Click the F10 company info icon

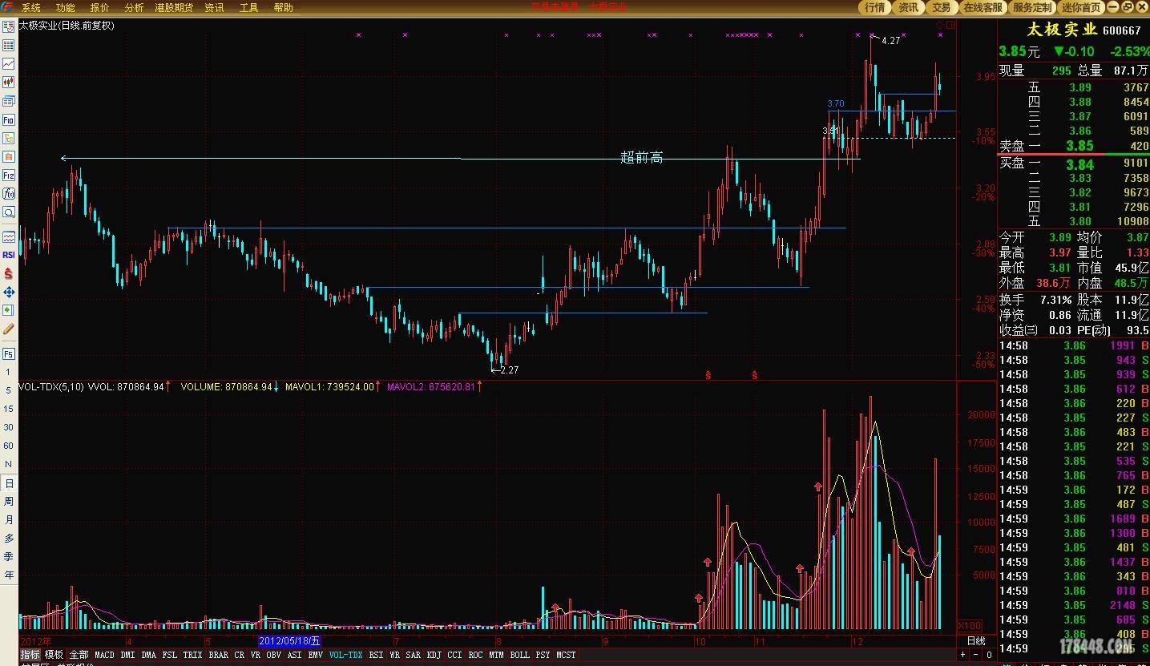pyautogui.click(x=9, y=119)
